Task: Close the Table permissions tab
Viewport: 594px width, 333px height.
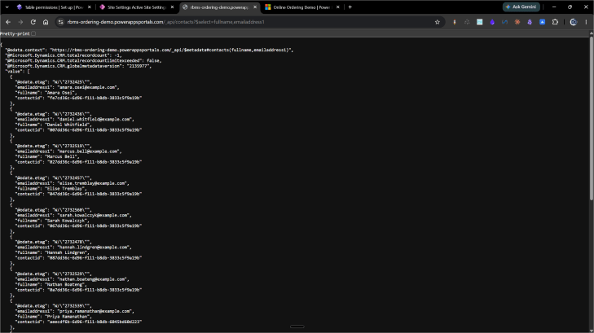Action: pyautogui.click(x=90, y=7)
